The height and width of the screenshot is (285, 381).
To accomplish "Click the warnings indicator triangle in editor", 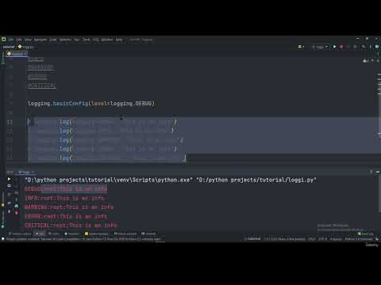I will pos(365,61).
